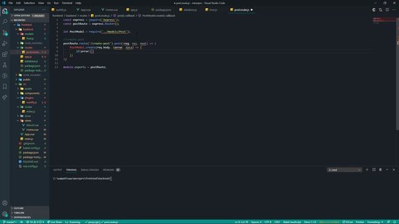Image resolution: width=399 pixels, height=224 pixels.
Task: Open the Search view in activity bar
Action: [x=5, y=22]
